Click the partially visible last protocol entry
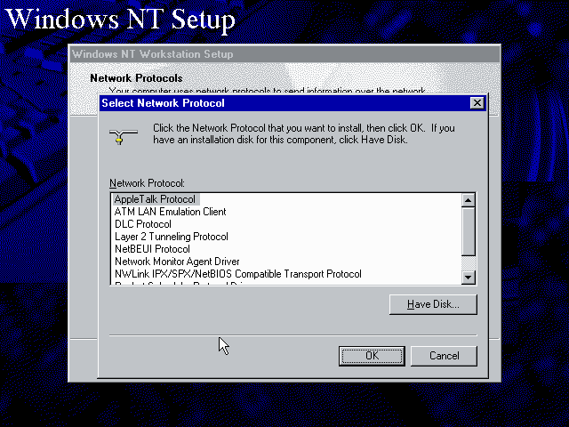 point(178,283)
